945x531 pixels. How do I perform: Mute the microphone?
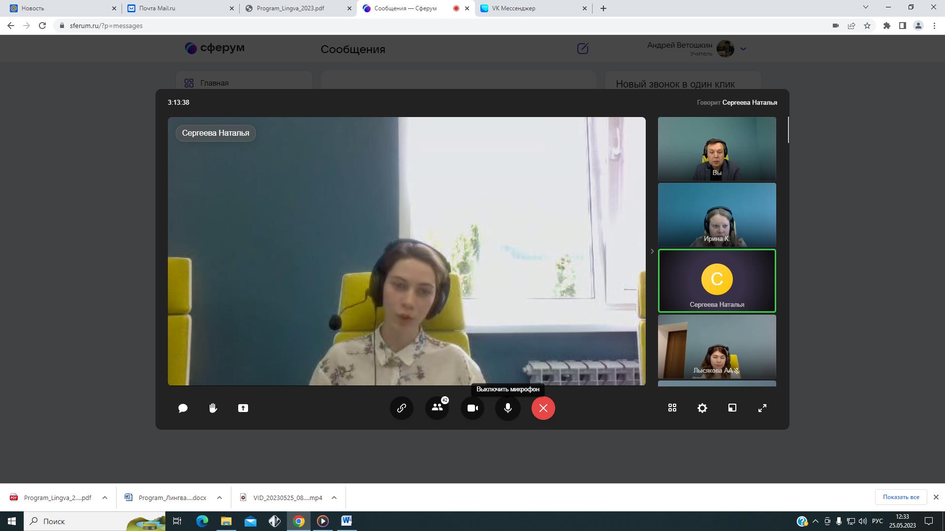pyautogui.click(x=508, y=408)
